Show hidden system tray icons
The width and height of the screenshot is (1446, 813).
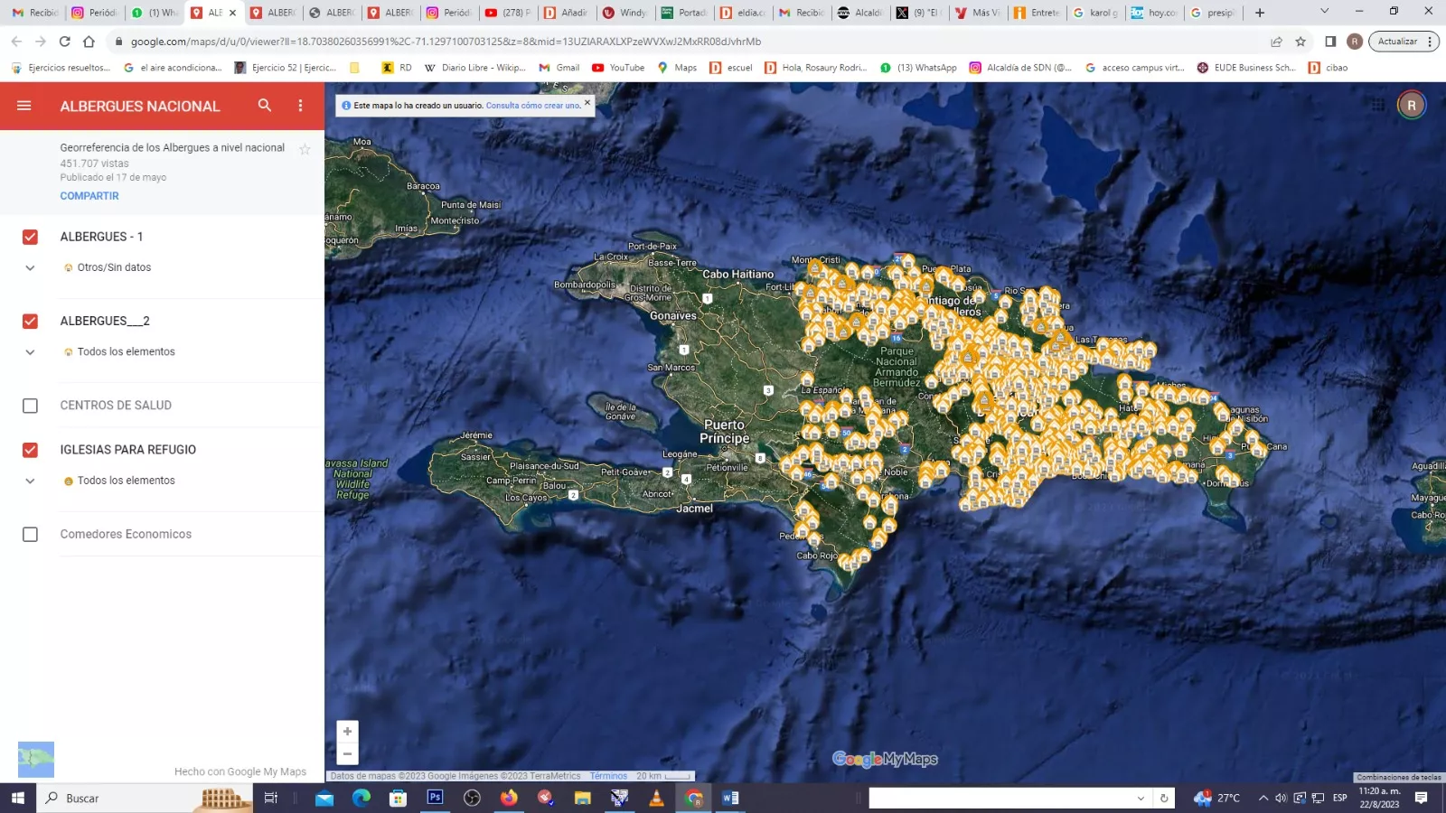(x=1263, y=798)
